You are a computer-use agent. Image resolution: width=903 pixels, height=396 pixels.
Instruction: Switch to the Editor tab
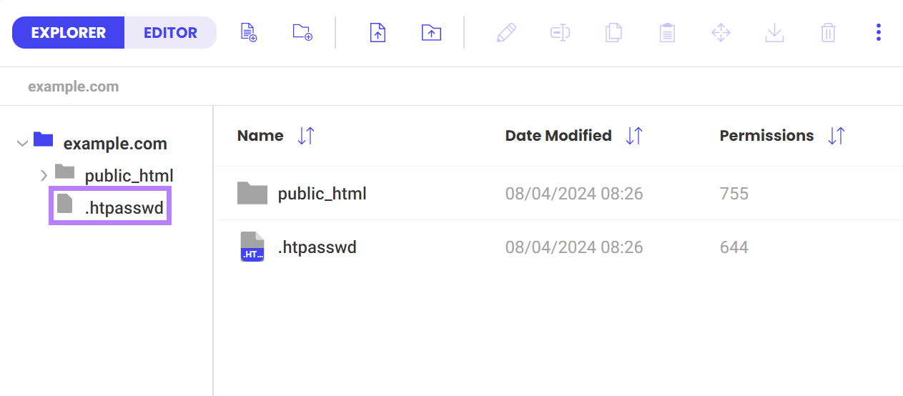coord(170,33)
